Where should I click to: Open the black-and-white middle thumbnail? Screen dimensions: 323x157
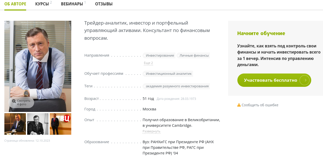[38, 124]
